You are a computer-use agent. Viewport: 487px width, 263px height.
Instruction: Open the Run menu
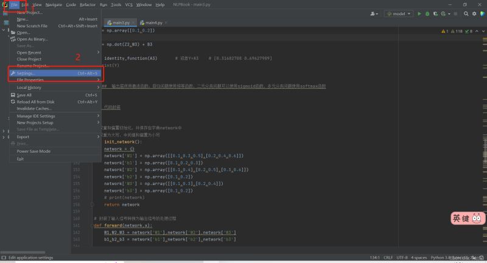pos(103,5)
